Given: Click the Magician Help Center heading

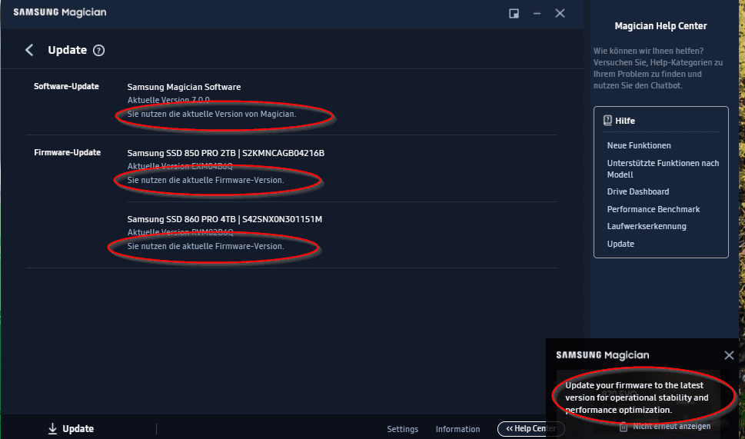Looking at the screenshot, I should coord(660,25).
